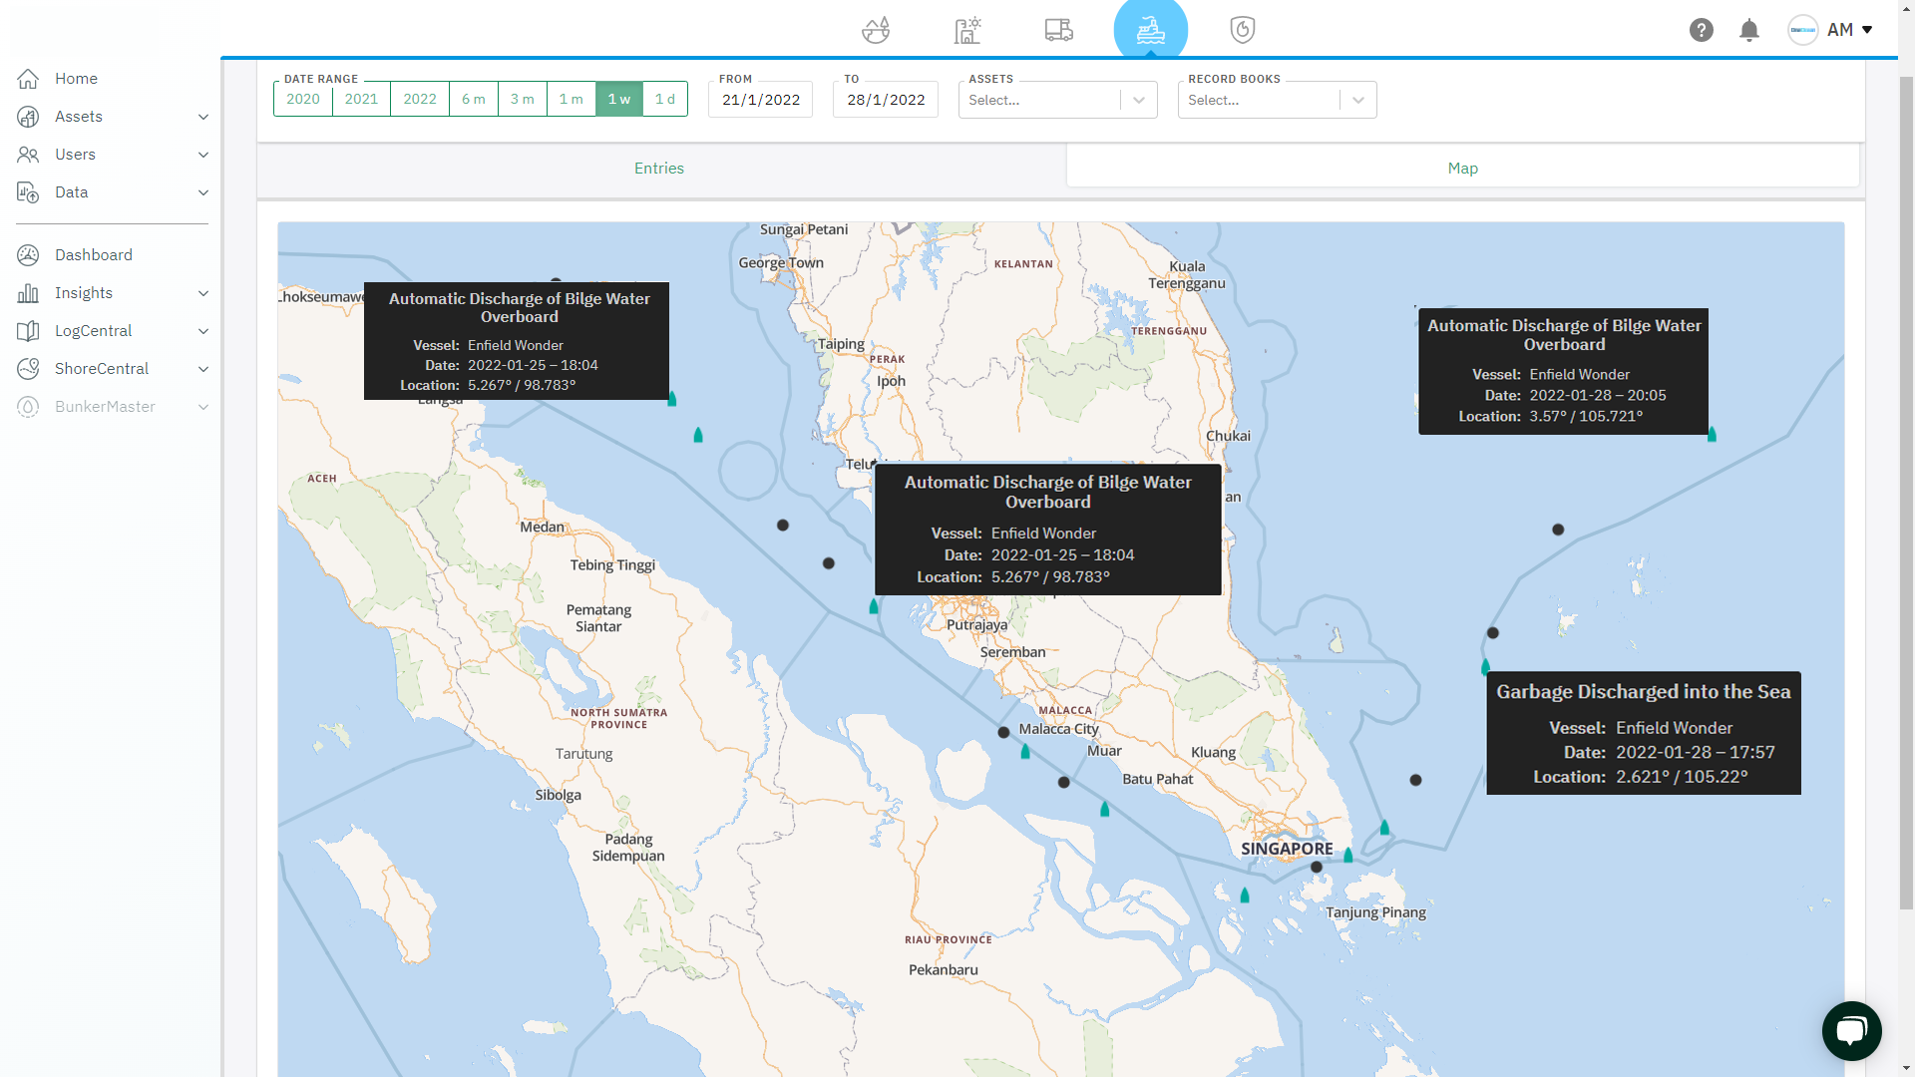Click dark dot marker left of Garbage tooltip
The width and height of the screenshot is (1915, 1077).
click(x=1415, y=780)
